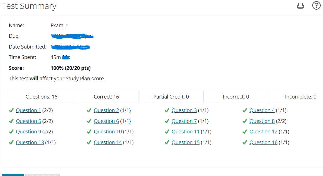Click the gray button beside the blue button
Screen dimensions: 323x176
pyautogui.click(x=42, y=175)
